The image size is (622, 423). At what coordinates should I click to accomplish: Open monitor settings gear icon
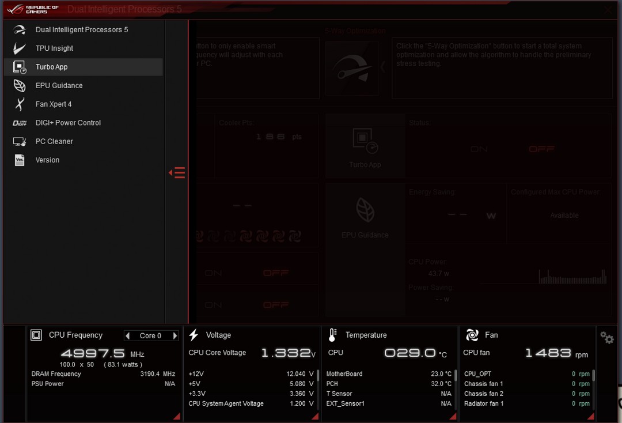(x=607, y=338)
